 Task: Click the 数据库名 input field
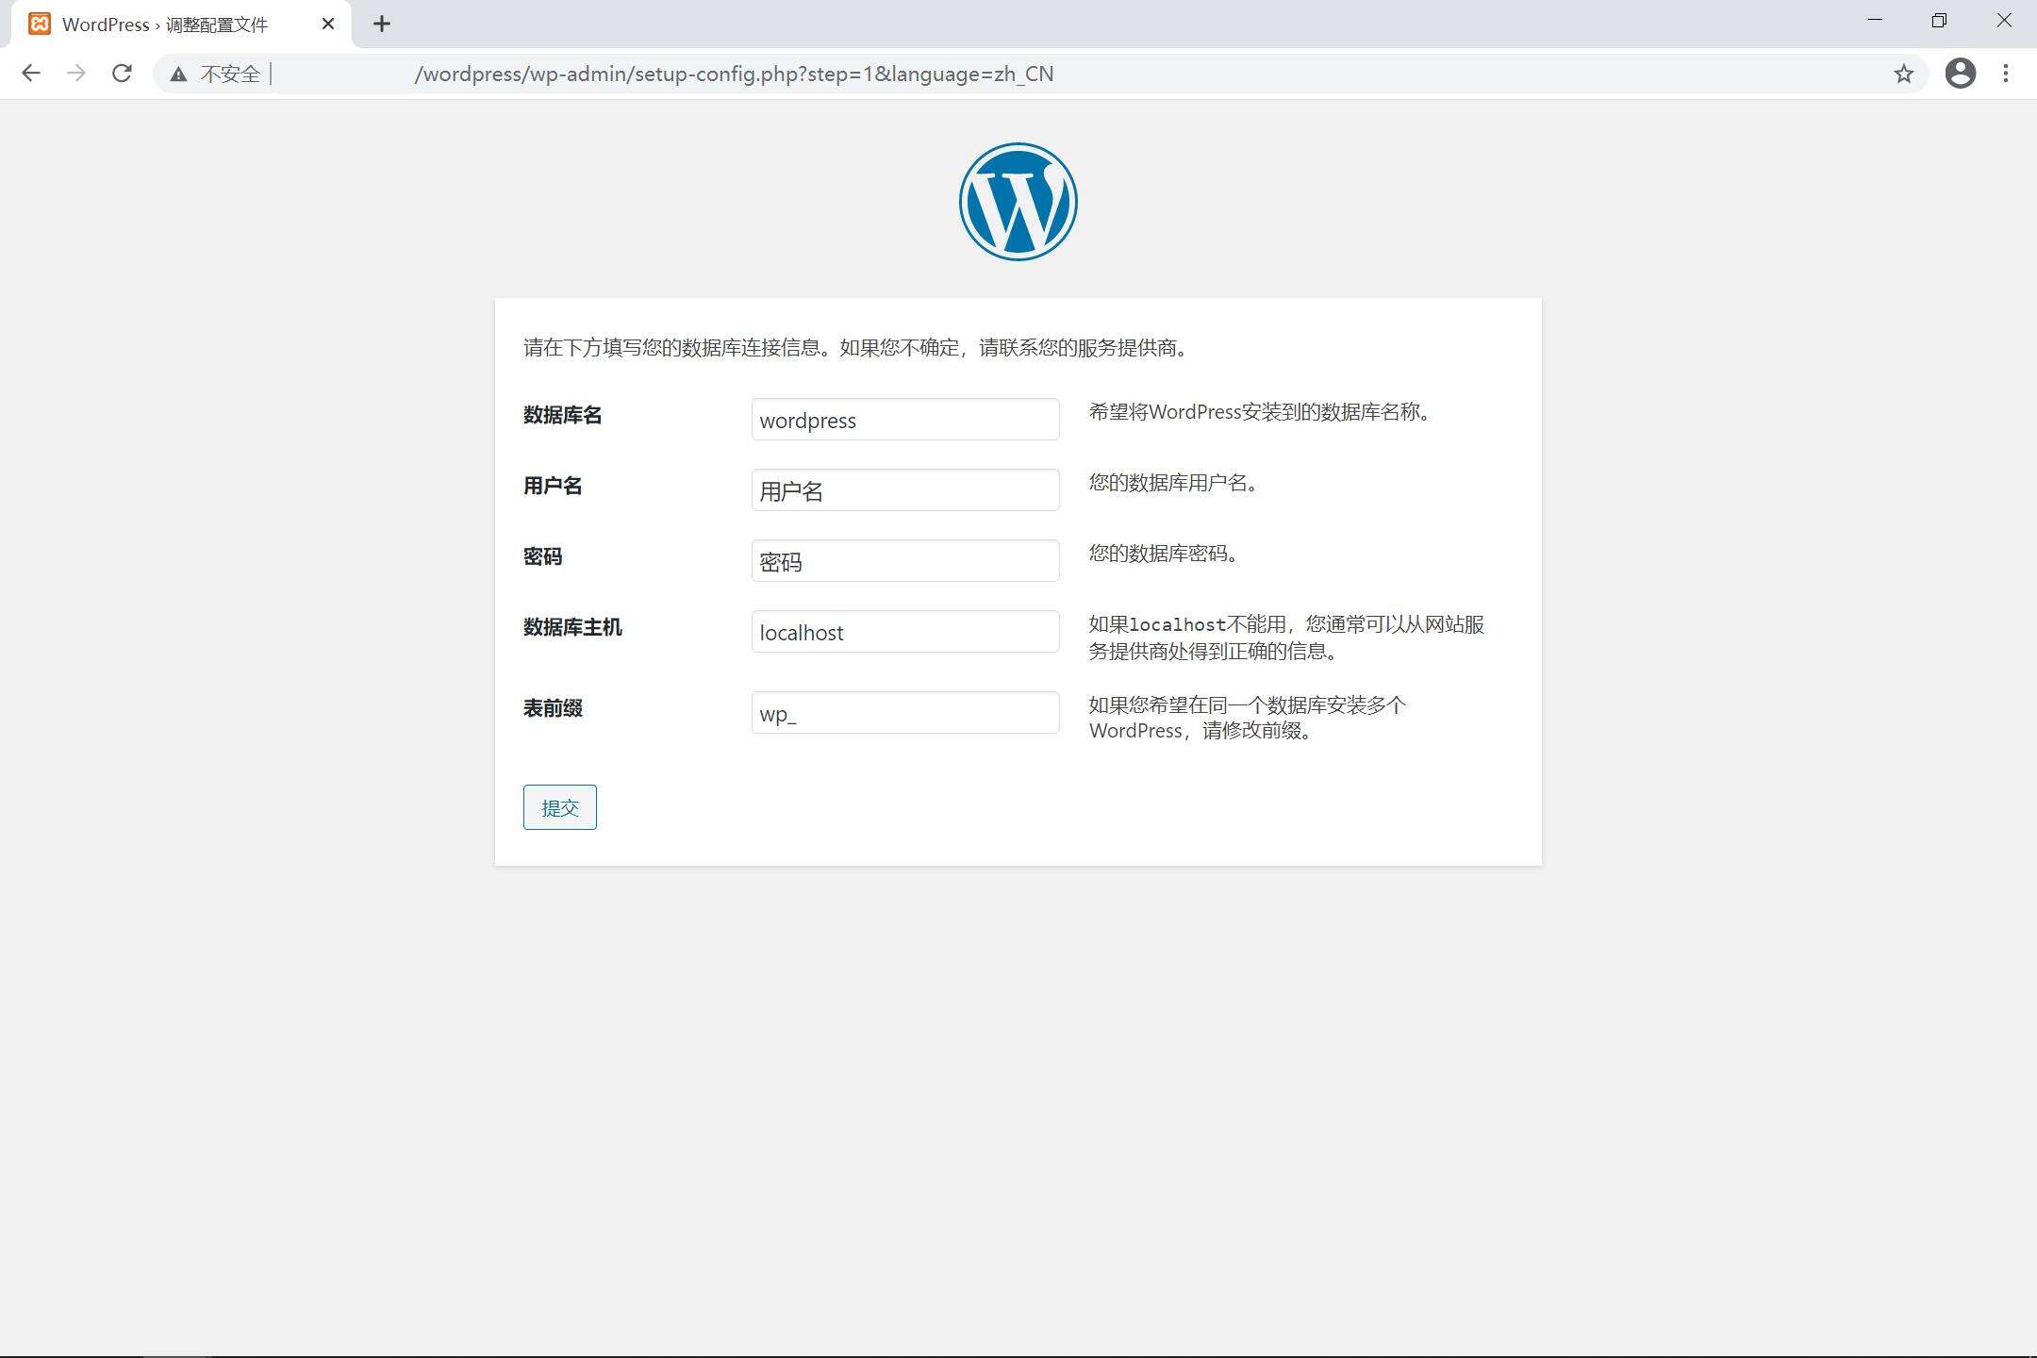(905, 420)
